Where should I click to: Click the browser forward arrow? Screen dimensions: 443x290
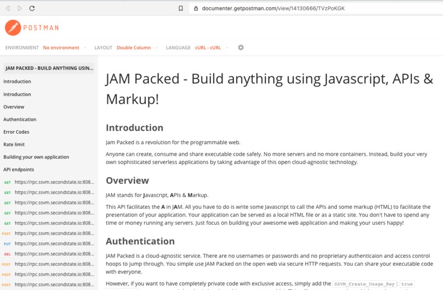19,8
